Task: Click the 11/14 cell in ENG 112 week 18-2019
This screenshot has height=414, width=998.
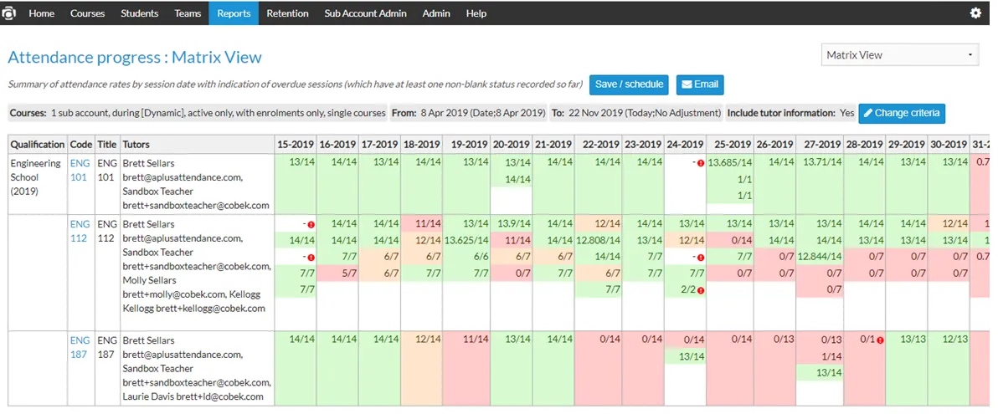Action: point(422,224)
